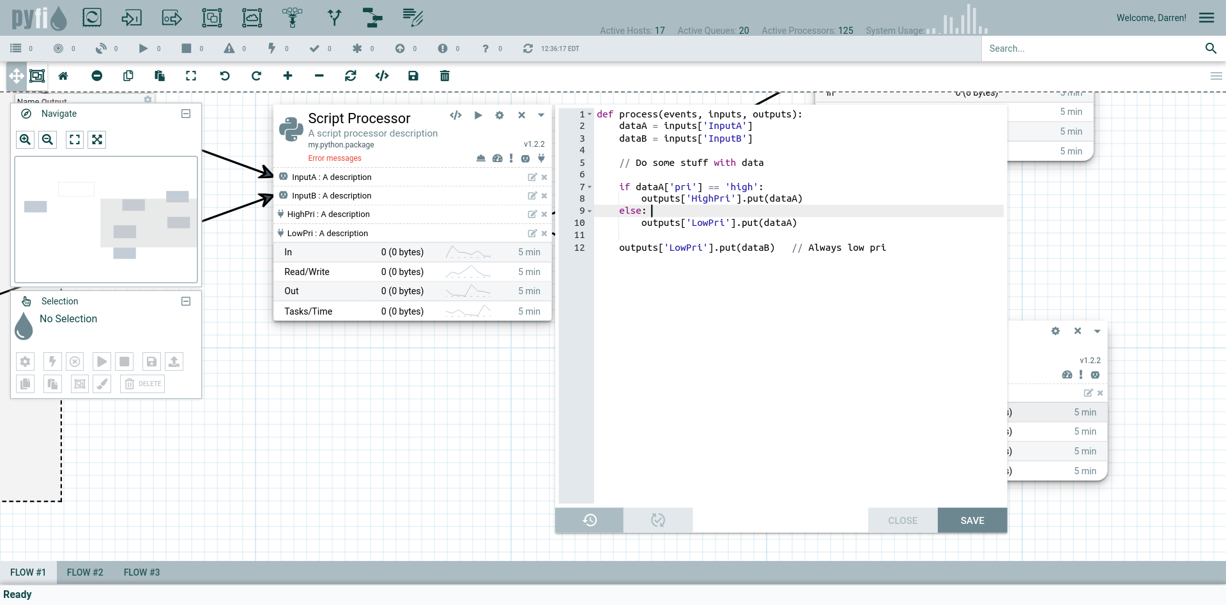This screenshot has height=605, width=1226.
Task: Click the group frame tool icon
Action: coord(38,76)
